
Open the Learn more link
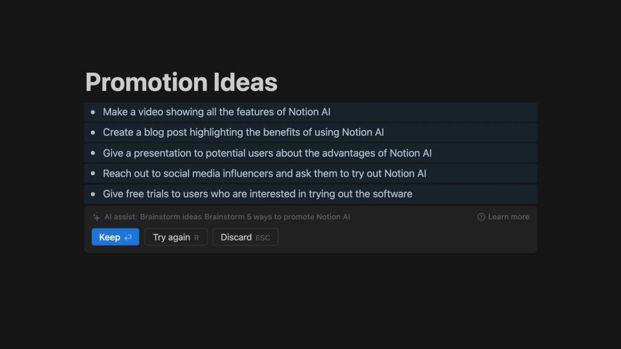(x=508, y=217)
